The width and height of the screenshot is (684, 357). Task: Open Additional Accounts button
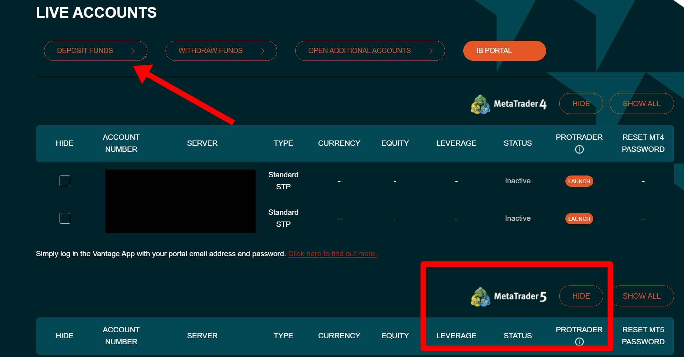click(x=370, y=51)
